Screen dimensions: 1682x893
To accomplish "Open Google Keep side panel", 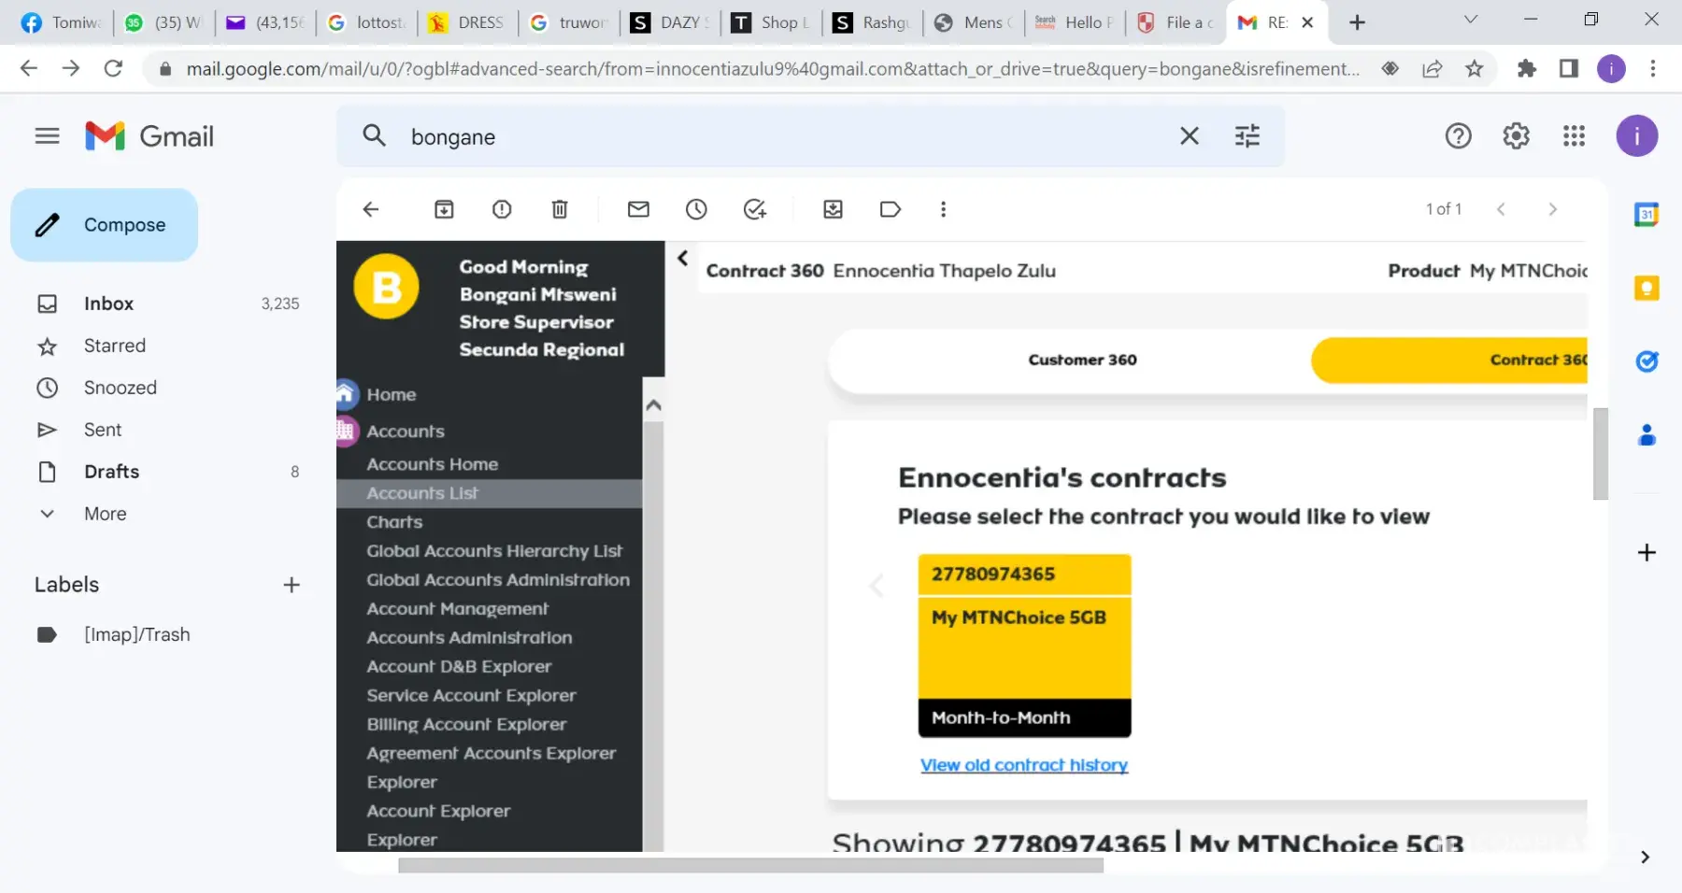I will (1646, 288).
